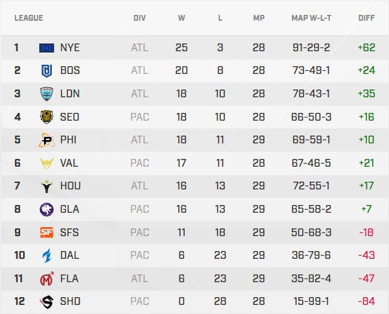389x314 pixels.
Task: Click the Seoul Dynasty tiger logo
Action: 47,117
